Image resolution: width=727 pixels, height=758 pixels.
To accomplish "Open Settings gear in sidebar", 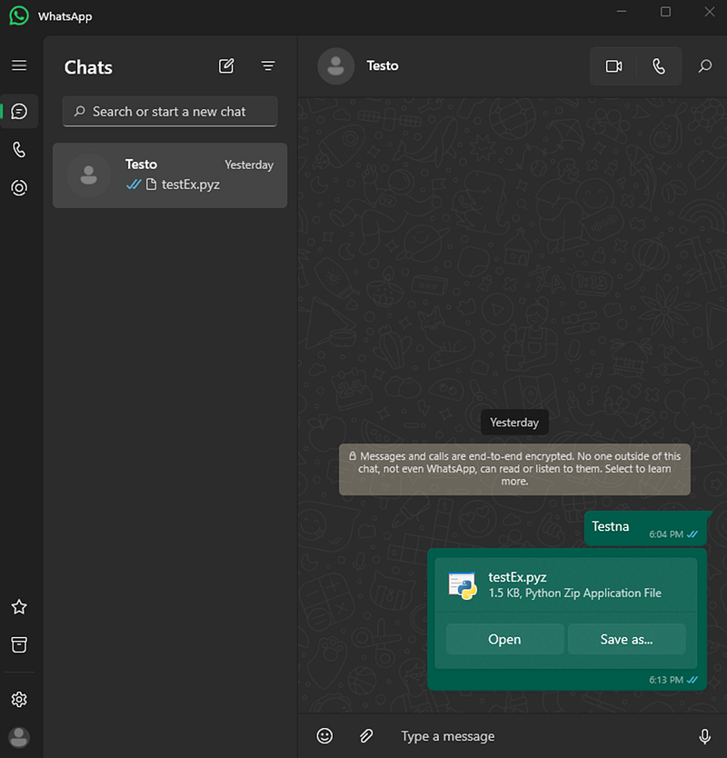I will [x=19, y=700].
